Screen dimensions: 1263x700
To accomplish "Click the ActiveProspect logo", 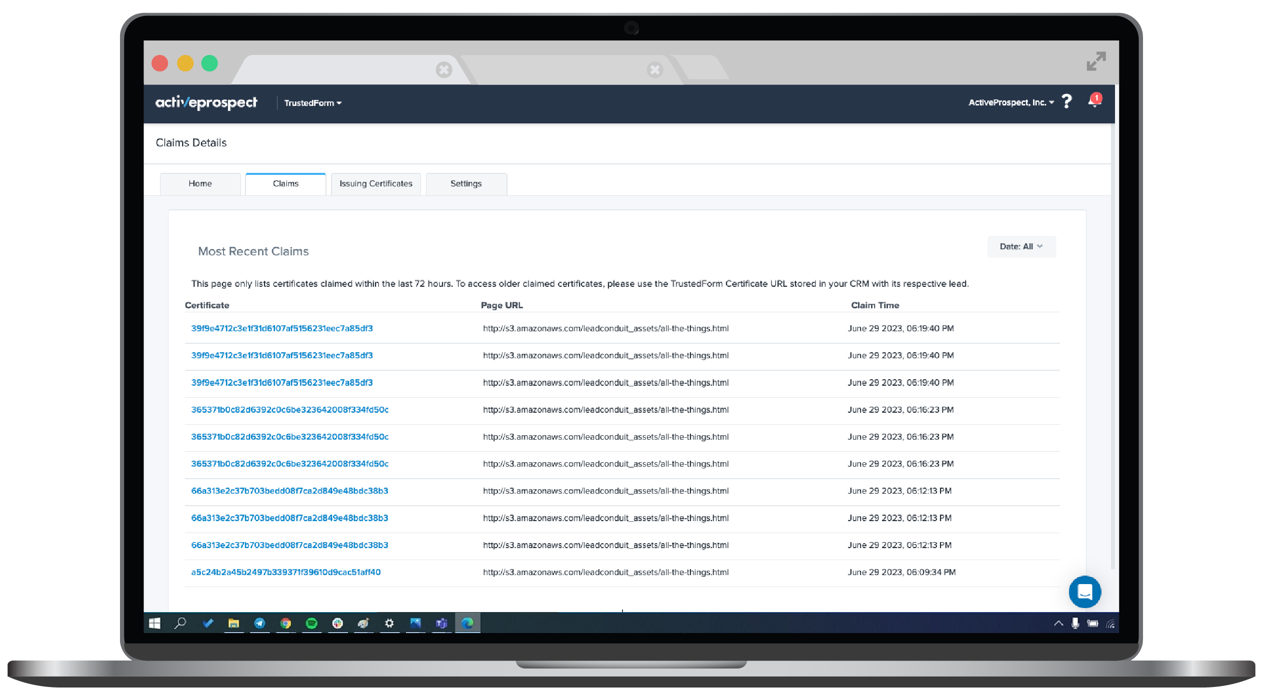I will [x=206, y=102].
